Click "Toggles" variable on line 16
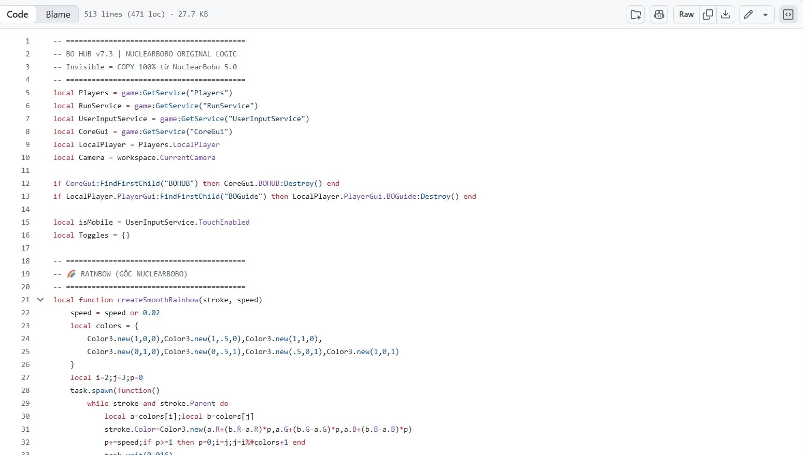 [94, 235]
